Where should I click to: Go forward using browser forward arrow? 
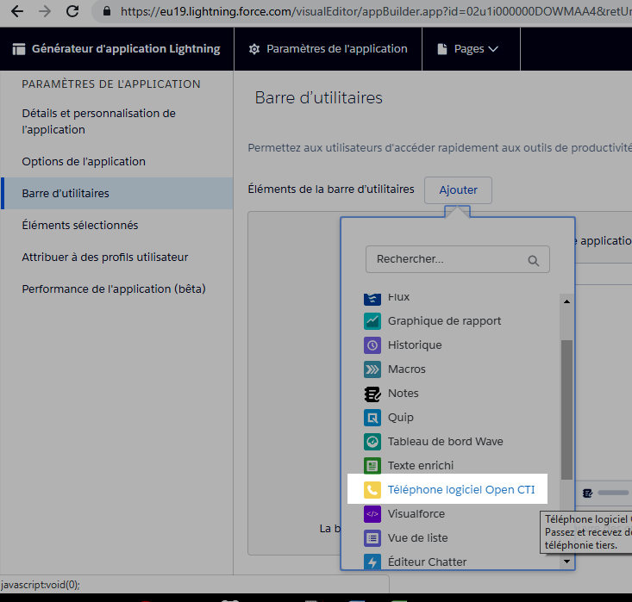45,11
